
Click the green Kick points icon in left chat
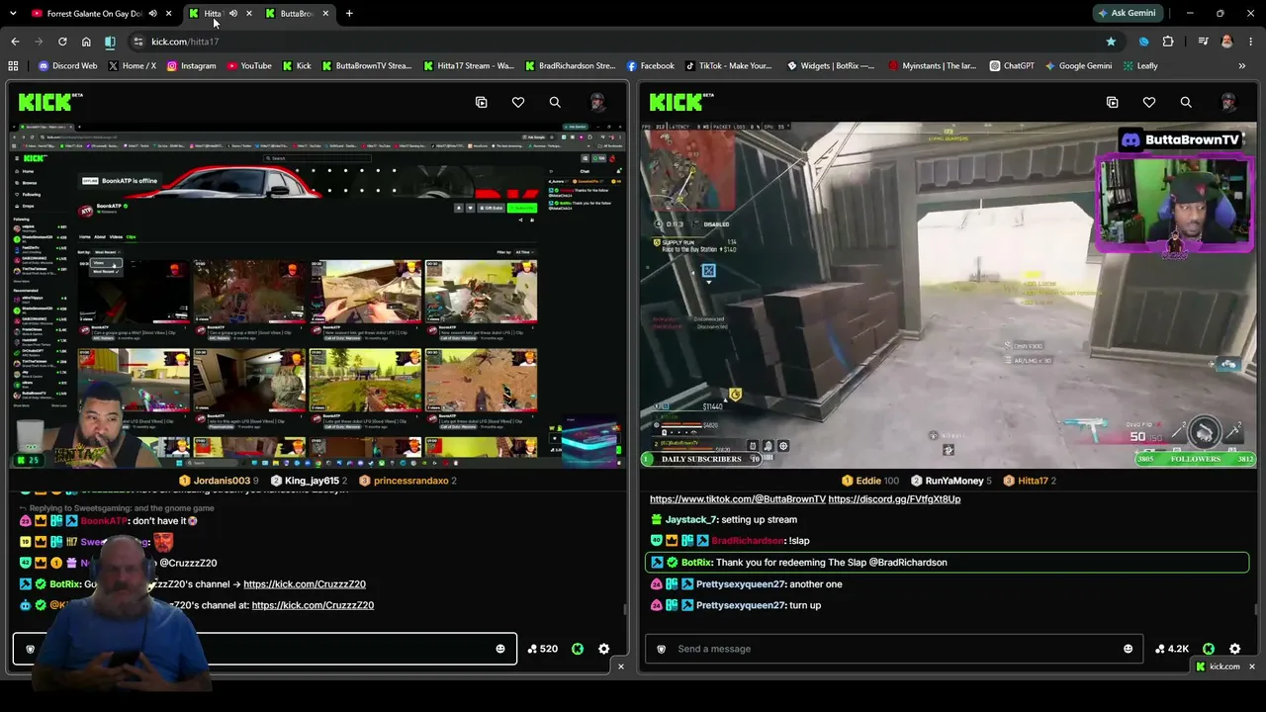coord(578,649)
